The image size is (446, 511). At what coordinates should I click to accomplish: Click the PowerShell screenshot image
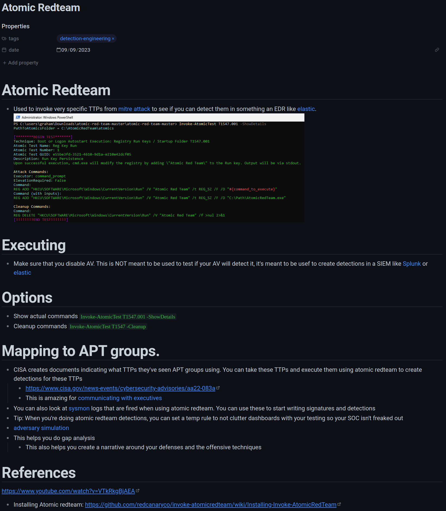tap(159, 168)
